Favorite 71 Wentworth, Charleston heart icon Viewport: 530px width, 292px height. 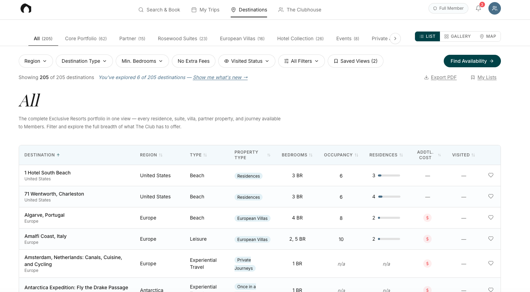pyautogui.click(x=491, y=196)
